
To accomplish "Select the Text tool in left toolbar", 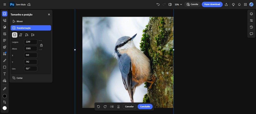I will (5, 74).
